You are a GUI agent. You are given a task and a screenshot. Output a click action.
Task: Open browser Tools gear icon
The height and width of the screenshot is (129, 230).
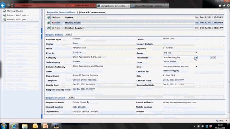point(229,6)
